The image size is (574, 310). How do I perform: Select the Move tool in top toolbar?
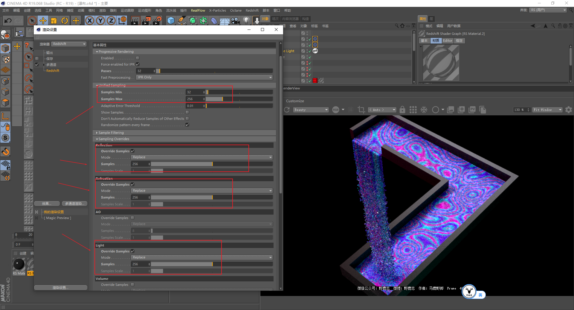pos(43,21)
